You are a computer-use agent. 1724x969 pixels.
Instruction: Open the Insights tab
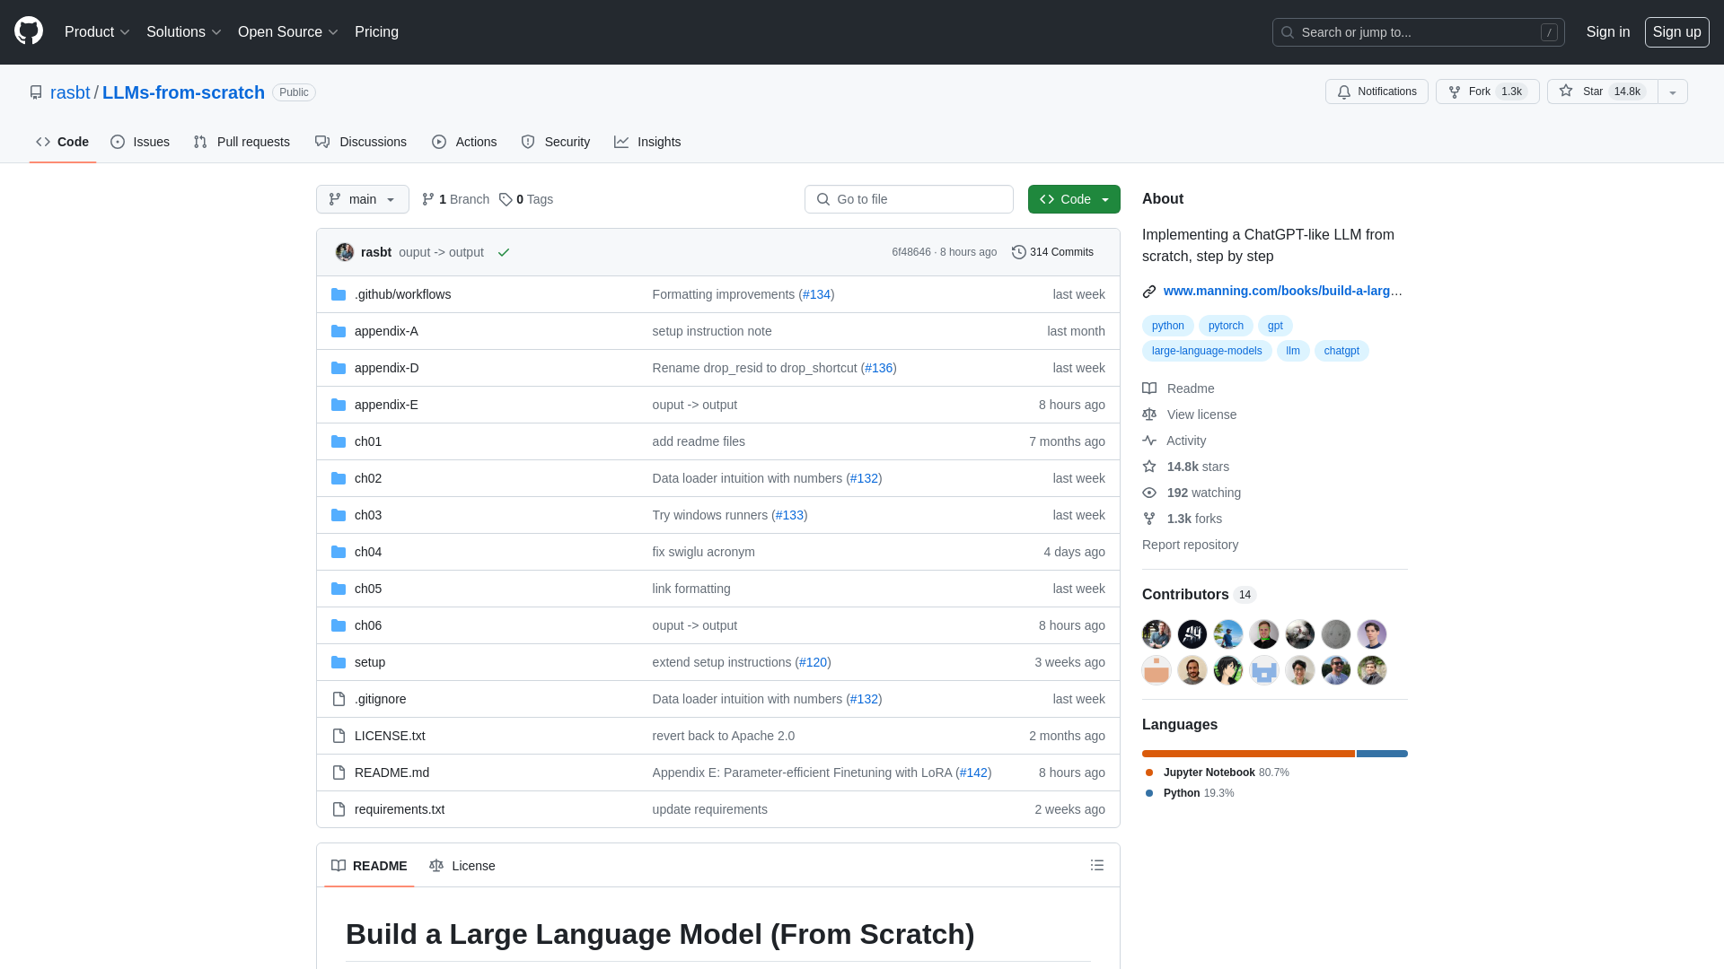click(x=647, y=142)
